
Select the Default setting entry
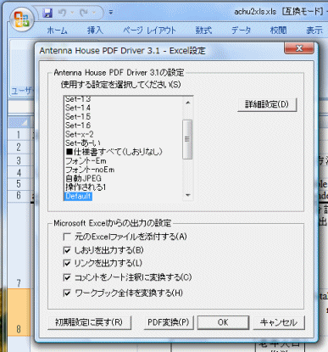(78, 196)
